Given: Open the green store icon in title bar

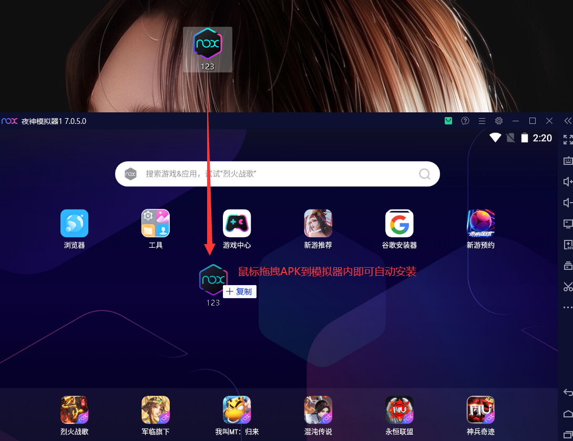Looking at the screenshot, I should pyautogui.click(x=448, y=121).
